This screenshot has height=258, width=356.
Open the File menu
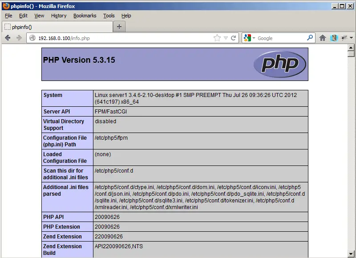point(8,16)
